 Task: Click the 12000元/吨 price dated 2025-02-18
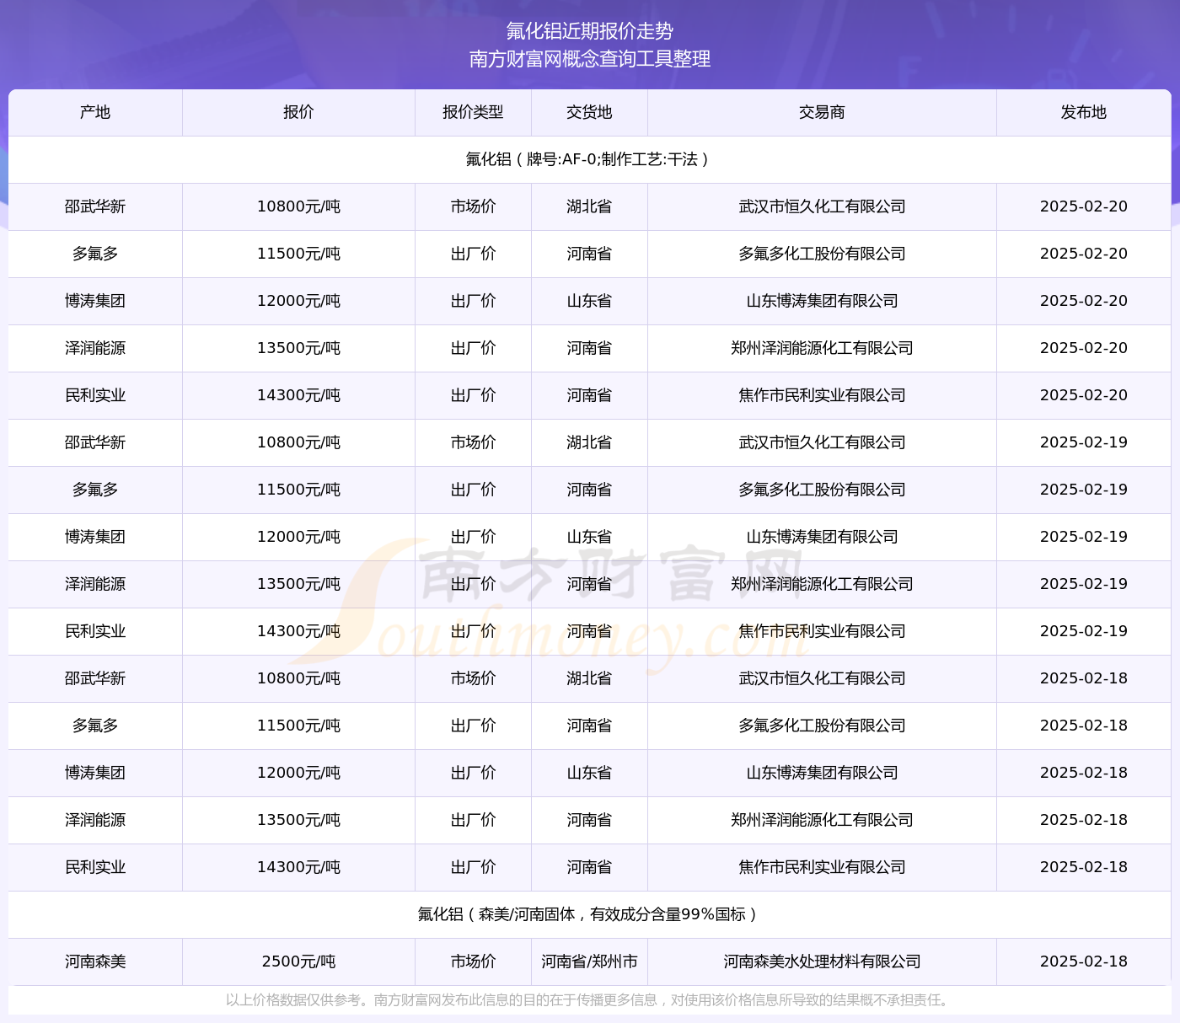(298, 773)
